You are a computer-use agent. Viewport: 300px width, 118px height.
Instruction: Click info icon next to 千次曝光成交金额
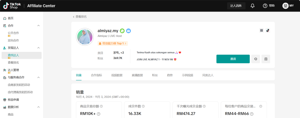(x=205, y=106)
